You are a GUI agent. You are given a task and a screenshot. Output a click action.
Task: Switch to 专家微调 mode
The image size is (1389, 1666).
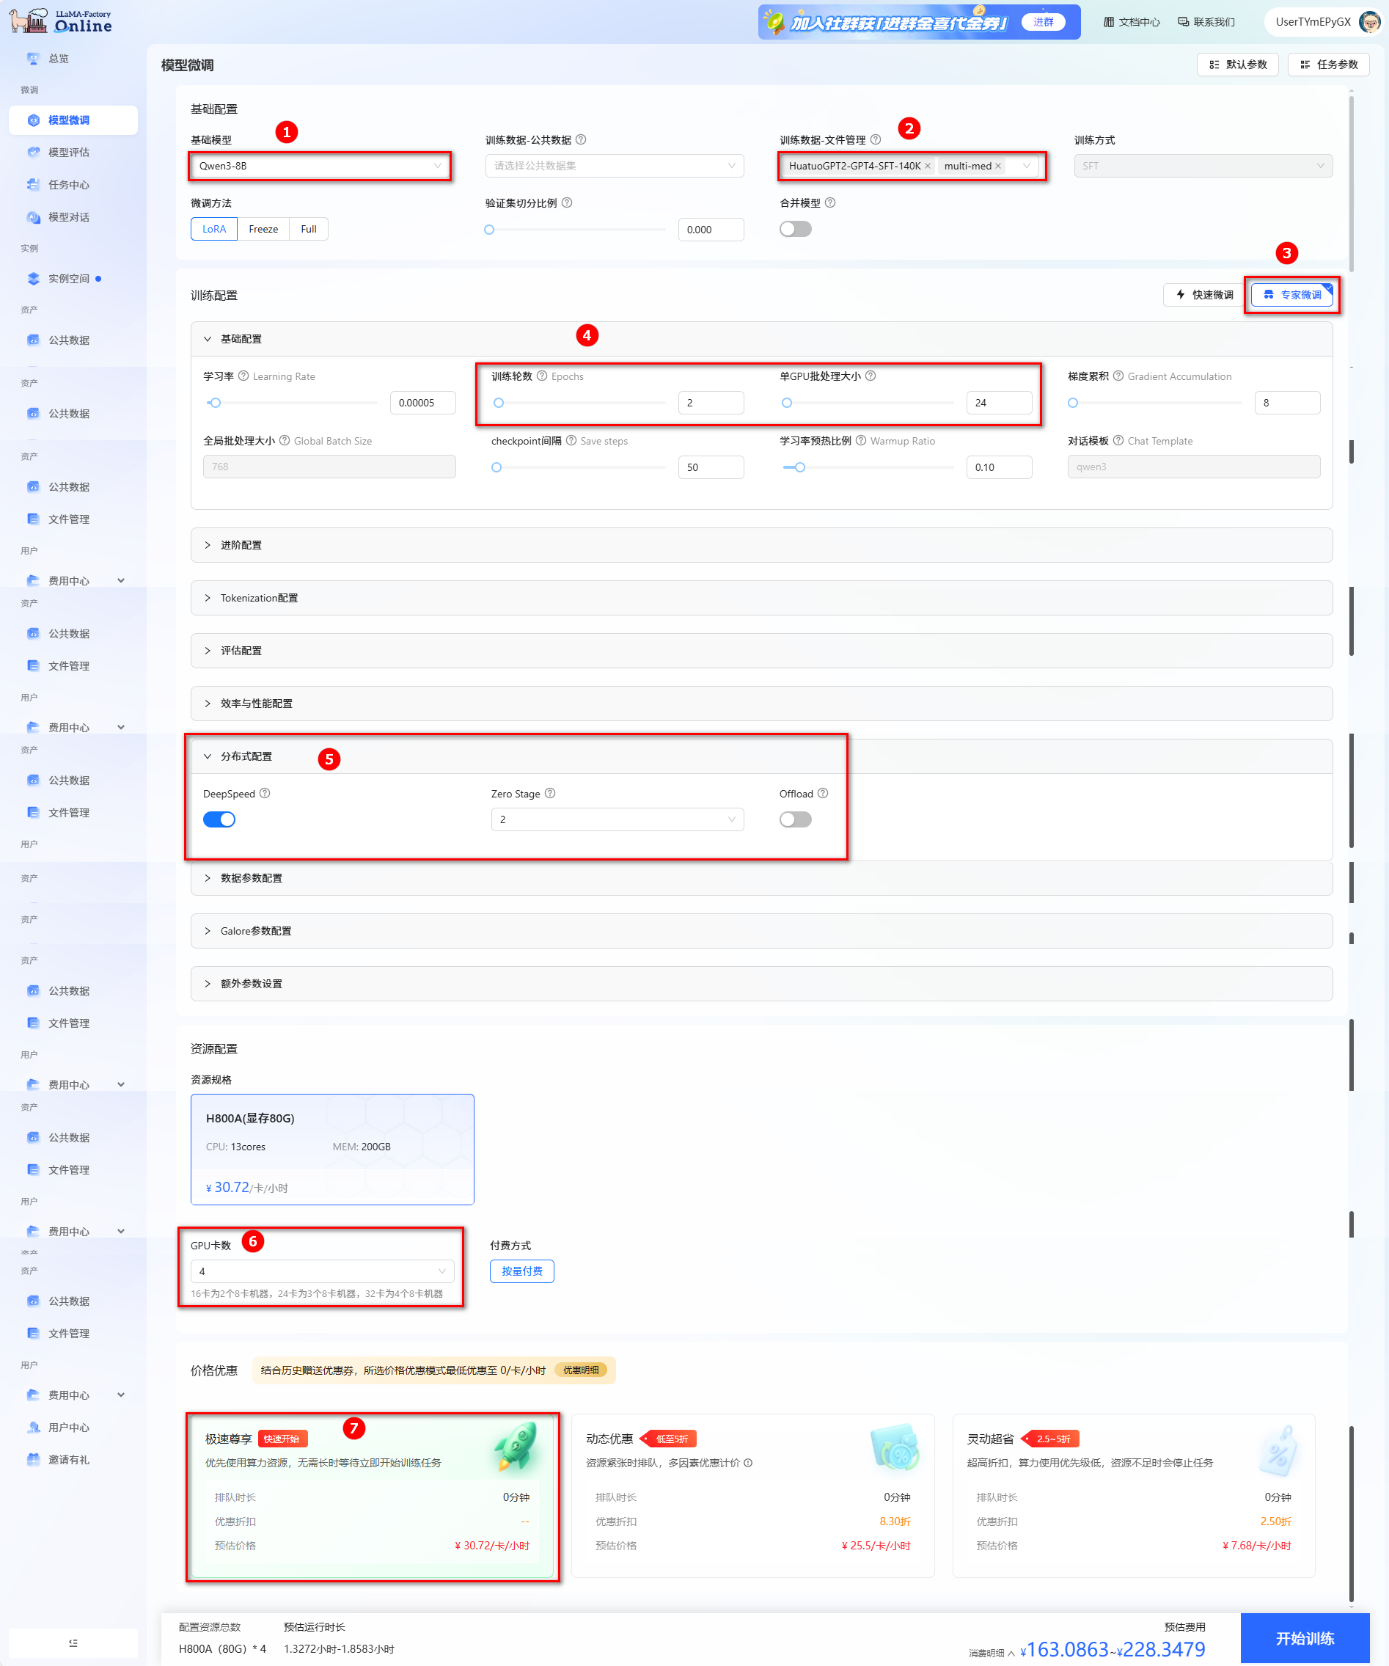tap(1292, 295)
